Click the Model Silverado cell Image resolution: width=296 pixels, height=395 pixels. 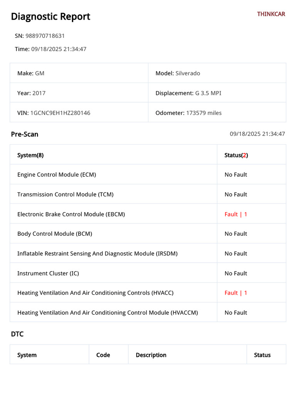coord(217,73)
